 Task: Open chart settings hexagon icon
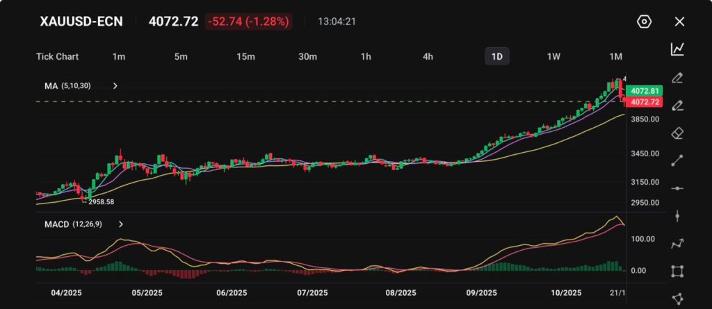(x=645, y=22)
